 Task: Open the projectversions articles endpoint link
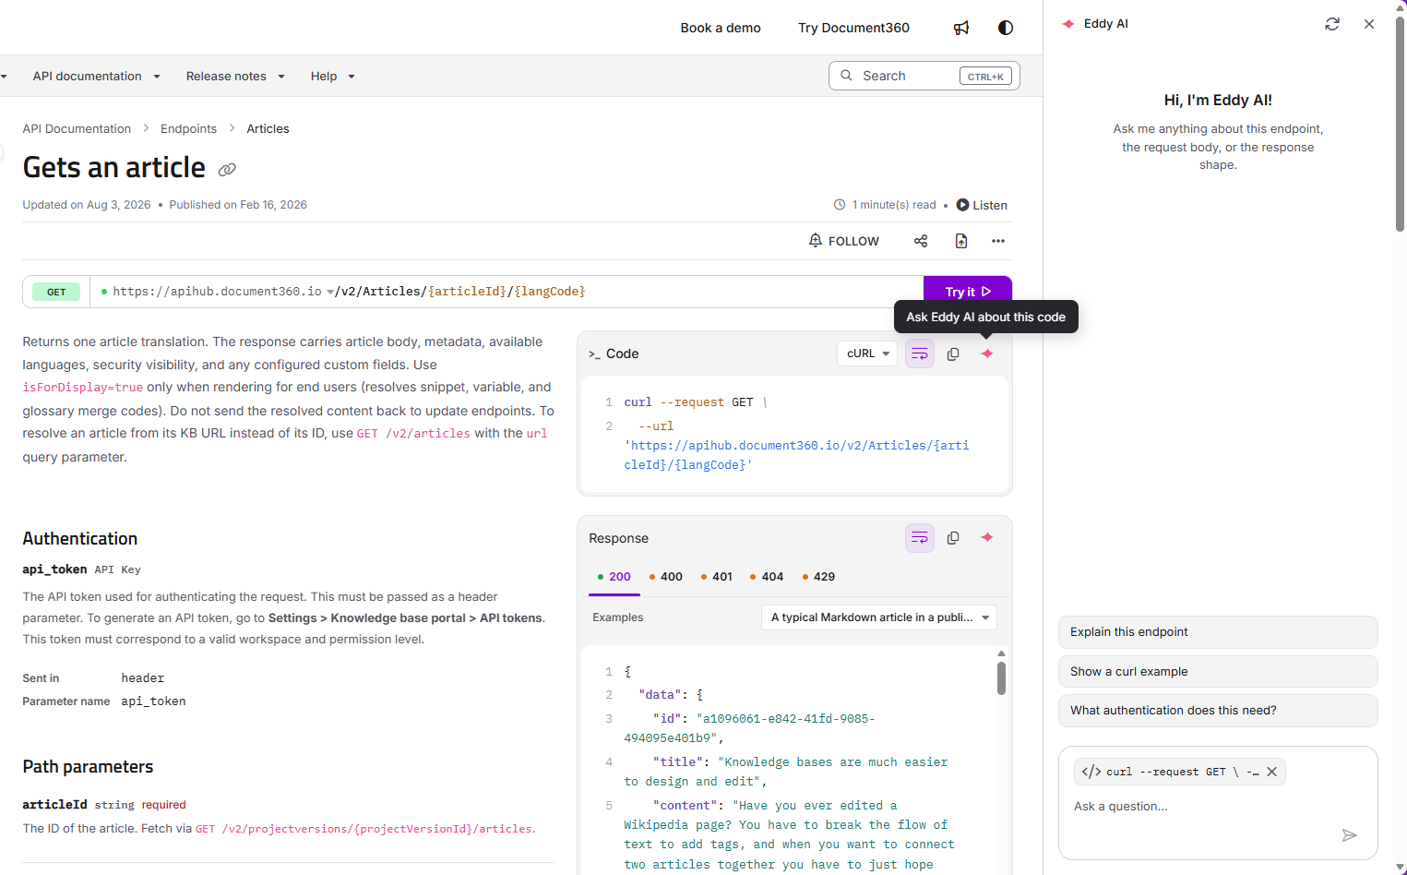coord(364,829)
